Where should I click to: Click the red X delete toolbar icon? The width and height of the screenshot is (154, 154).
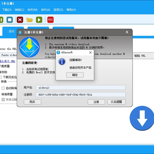20,20
